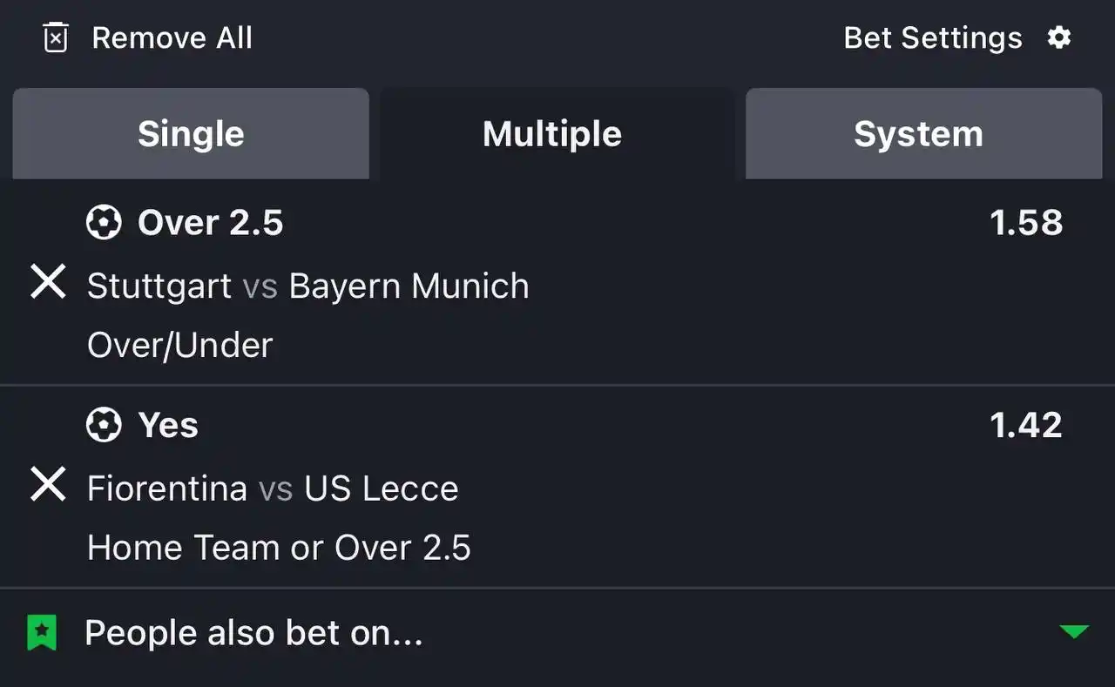The width and height of the screenshot is (1115, 687).
Task: Open Bet Settings gear icon
Action: [x=1058, y=37]
